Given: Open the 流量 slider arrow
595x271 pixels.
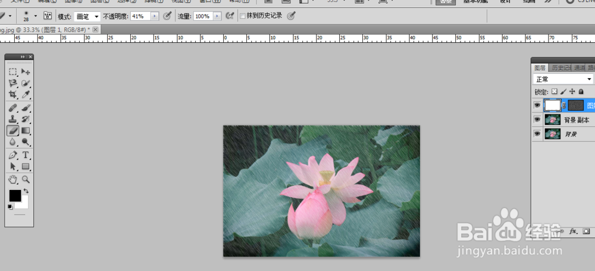Looking at the screenshot, I should (x=217, y=16).
